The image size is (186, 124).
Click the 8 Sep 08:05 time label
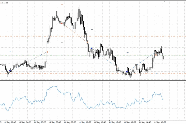70,122
